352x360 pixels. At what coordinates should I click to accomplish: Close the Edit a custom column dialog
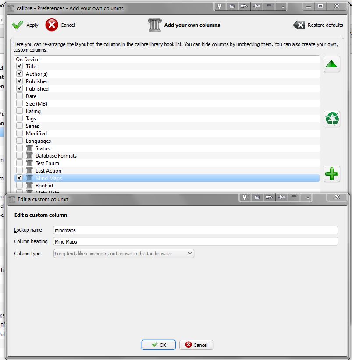coord(337,197)
